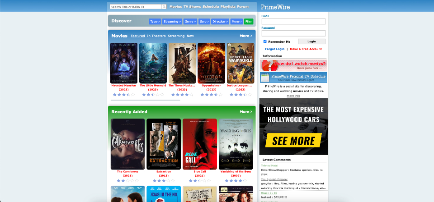Select the New movies tab

190,36
